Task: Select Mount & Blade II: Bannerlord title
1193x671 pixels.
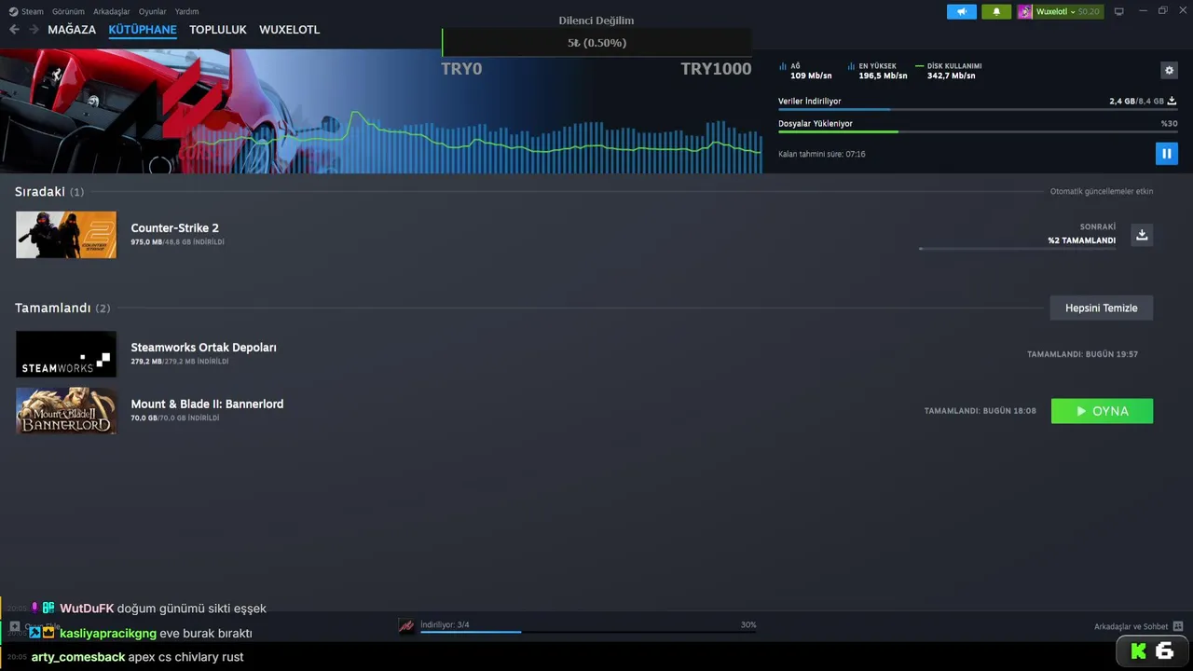Action: click(207, 404)
